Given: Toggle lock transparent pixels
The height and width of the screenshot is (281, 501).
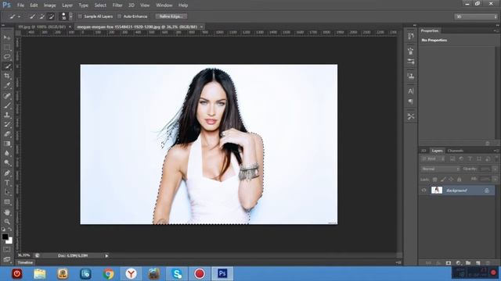Looking at the screenshot, I should [434, 180].
